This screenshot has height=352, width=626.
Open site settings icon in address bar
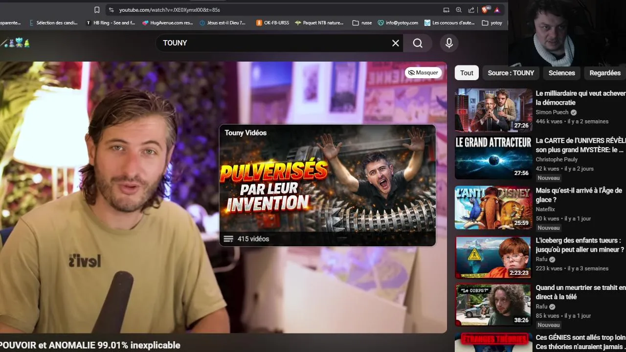(x=111, y=10)
